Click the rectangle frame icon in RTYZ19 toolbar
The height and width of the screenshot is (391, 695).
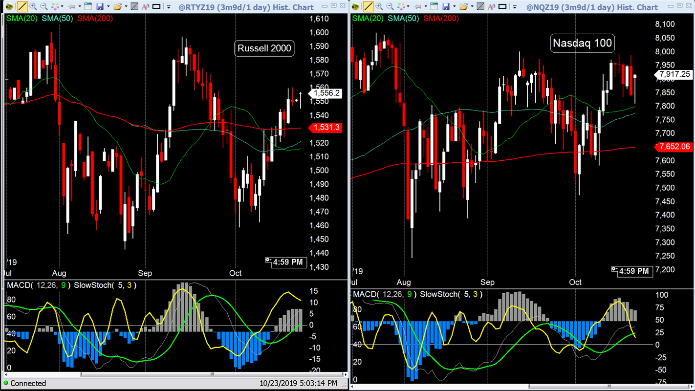(156, 7)
